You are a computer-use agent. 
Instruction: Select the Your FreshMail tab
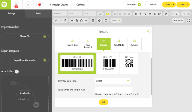88,44
